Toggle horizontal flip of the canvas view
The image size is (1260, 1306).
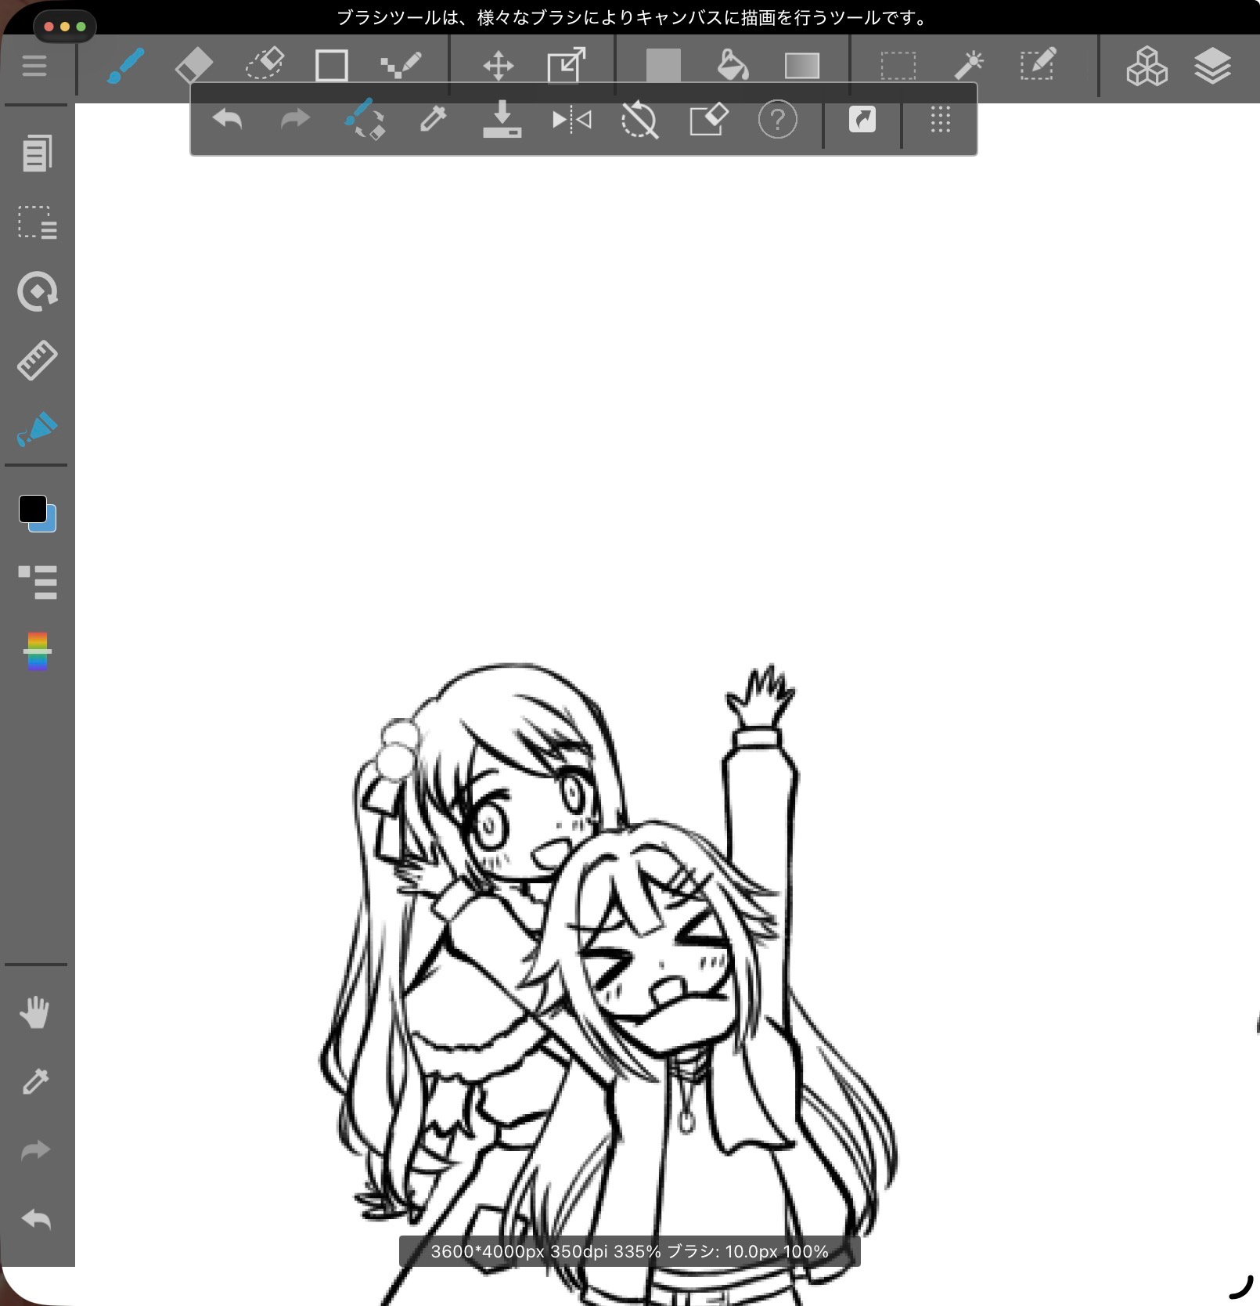coord(571,120)
